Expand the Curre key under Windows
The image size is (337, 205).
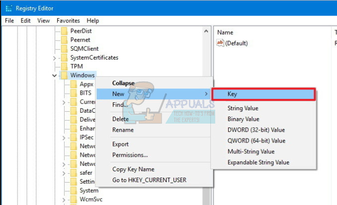point(64,103)
